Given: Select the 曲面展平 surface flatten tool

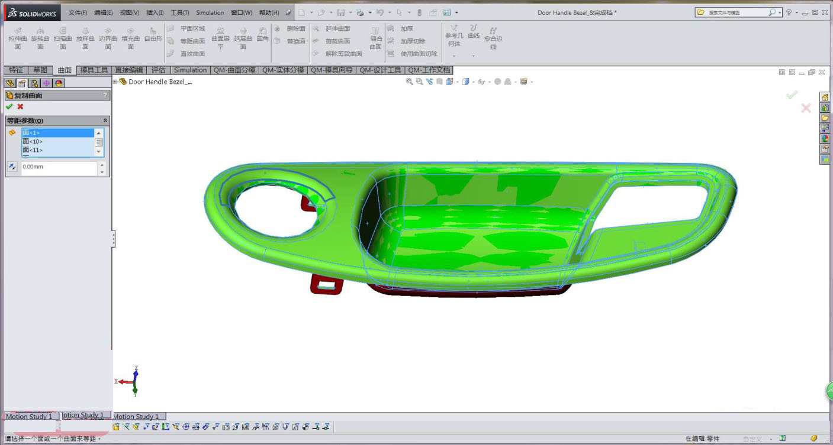Looking at the screenshot, I should click(220, 38).
